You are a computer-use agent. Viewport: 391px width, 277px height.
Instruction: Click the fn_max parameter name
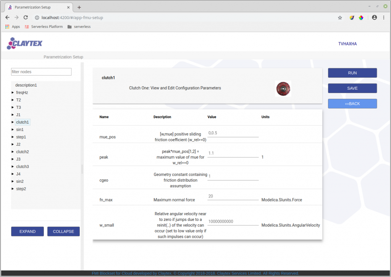coord(106,200)
